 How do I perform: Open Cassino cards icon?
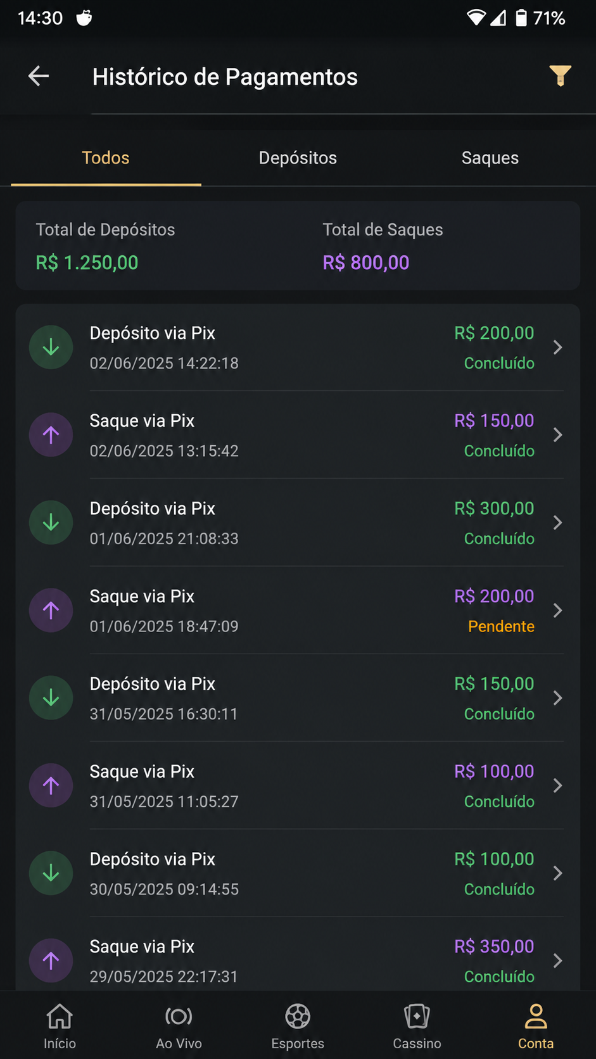(417, 1016)
